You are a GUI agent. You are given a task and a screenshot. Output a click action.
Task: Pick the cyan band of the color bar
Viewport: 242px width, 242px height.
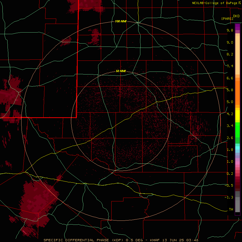click(237, 148)
